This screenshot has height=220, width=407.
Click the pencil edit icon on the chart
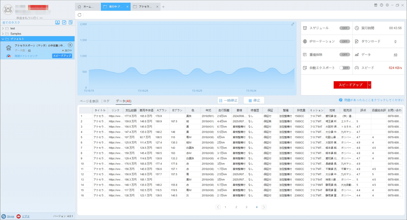coord(293,24)
